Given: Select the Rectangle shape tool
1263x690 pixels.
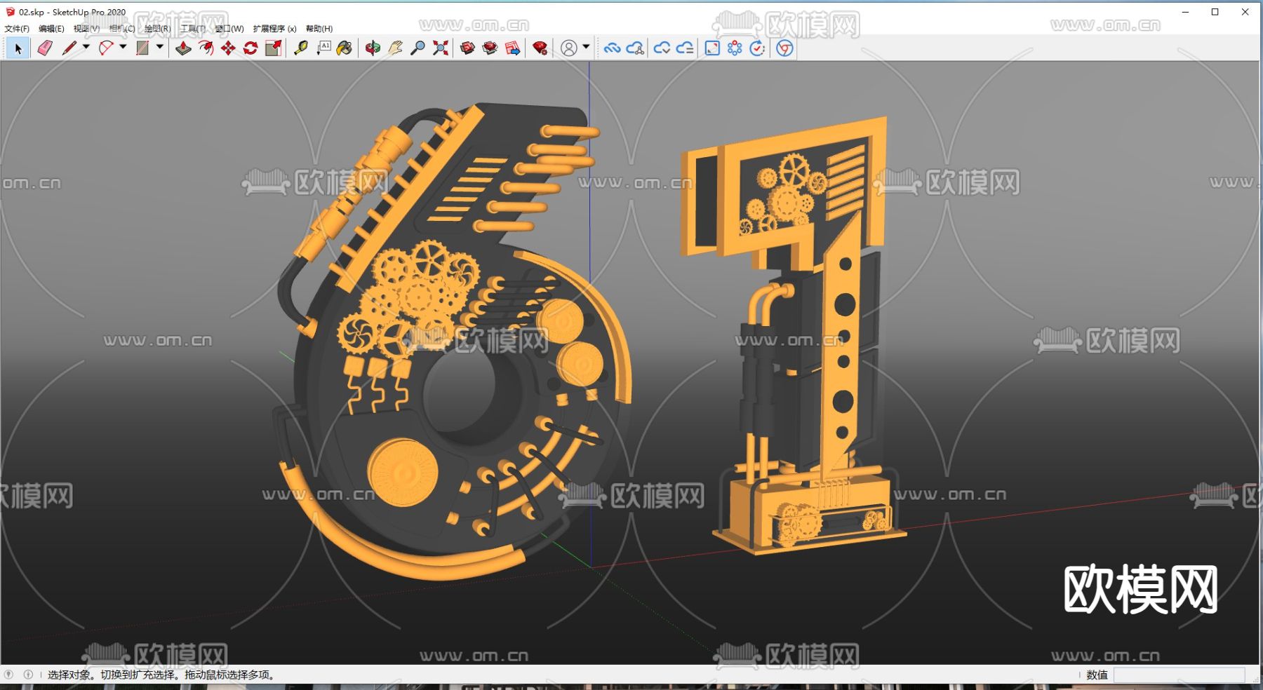Looking at the screenshot, I should pyautogui.click(x=142, y=48).
